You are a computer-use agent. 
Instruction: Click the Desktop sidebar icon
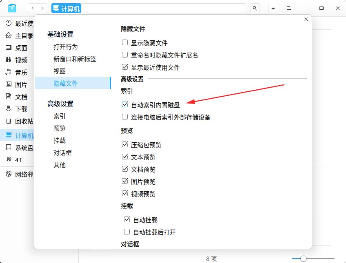click(x=9, y=47)
